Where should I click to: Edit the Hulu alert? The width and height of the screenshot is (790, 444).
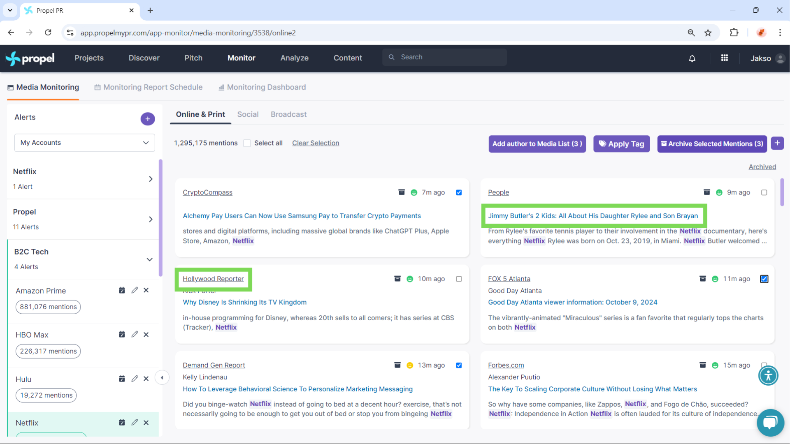coord(135,379)
